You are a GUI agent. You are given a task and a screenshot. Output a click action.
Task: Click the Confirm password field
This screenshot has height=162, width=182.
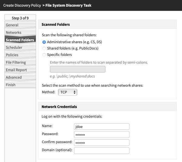click(102, 143)
